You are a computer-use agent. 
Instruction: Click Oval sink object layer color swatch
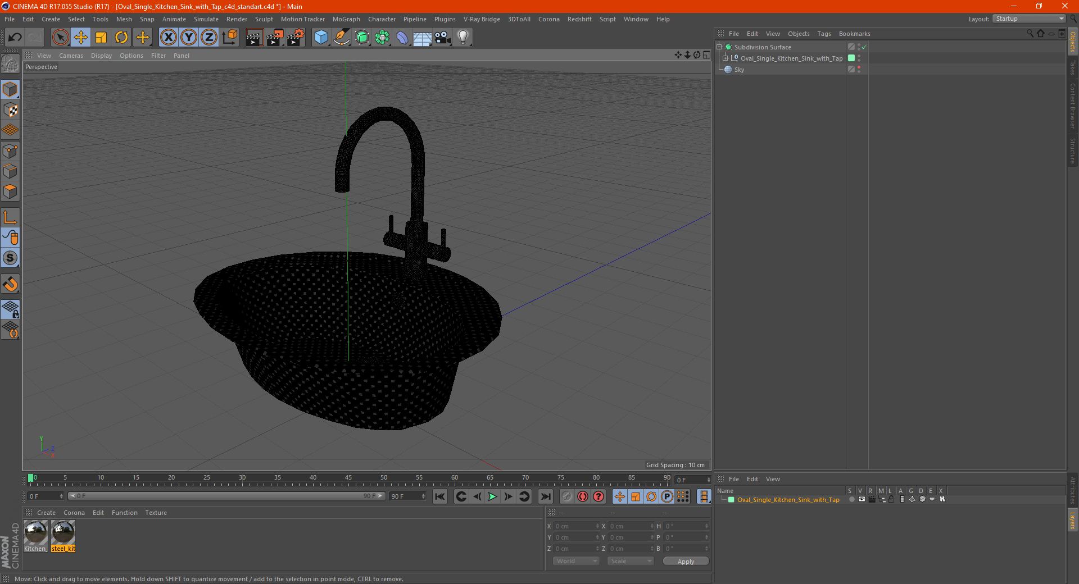click(x=851, y=58)
